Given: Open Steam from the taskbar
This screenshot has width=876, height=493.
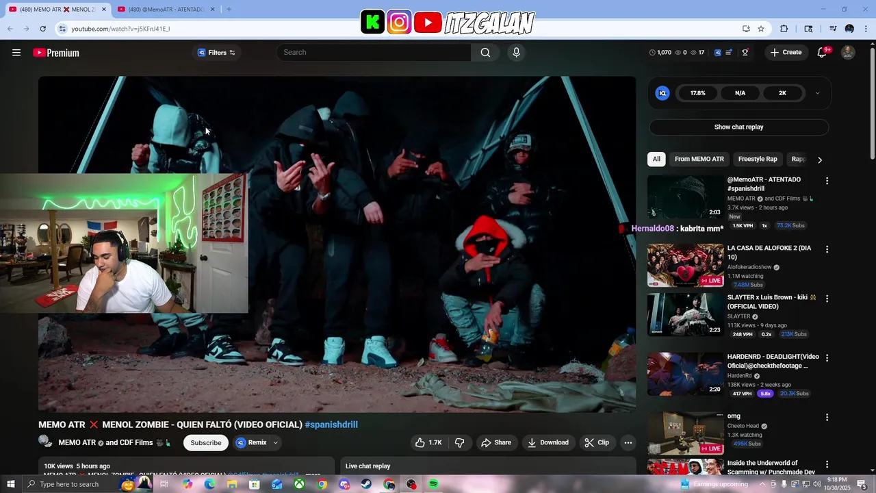Looking at the screenshot, I should 366,484.
